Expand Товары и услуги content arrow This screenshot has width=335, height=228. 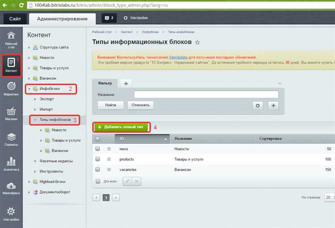click(29, 68)
